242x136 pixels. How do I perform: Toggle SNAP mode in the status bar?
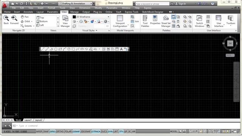click(46, 131)
